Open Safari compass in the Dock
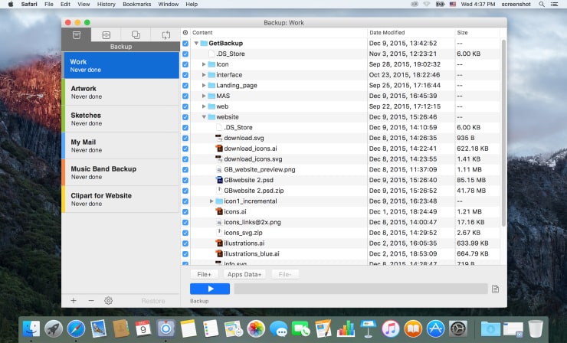 click(x=76, y=328)
